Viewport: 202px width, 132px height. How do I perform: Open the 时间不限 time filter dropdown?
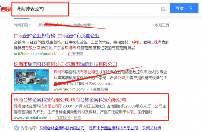tap(22, 25)
